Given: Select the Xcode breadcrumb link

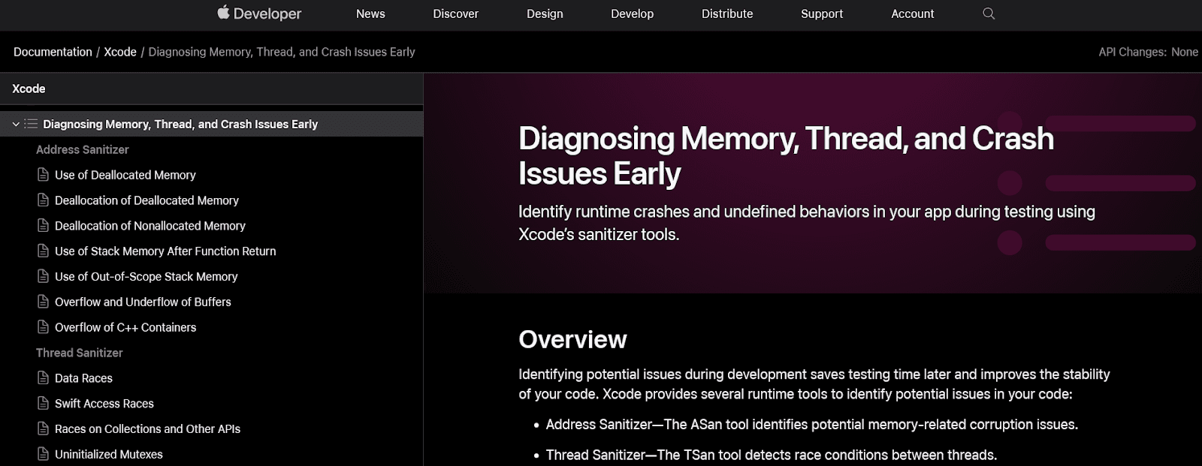Looking at the screenshot, I should tap(120, 52).
